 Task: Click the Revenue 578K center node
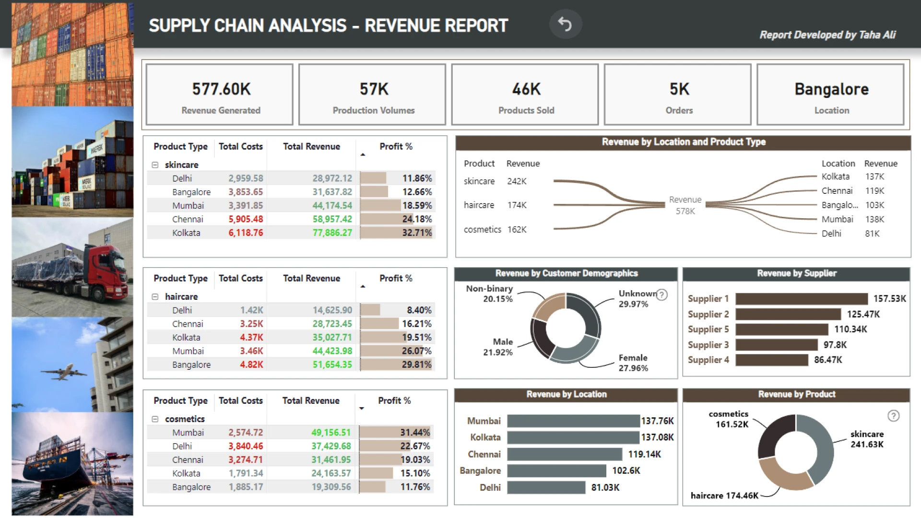tap(685, 205)
